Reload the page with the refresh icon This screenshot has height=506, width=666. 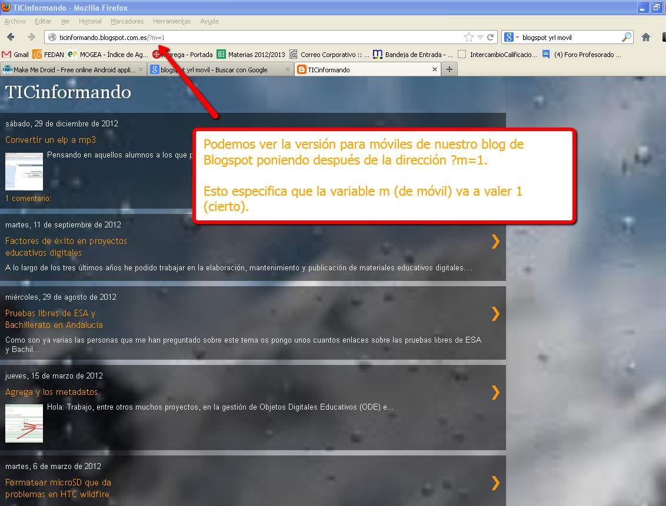pyautogui.click(x=490, y=37)
